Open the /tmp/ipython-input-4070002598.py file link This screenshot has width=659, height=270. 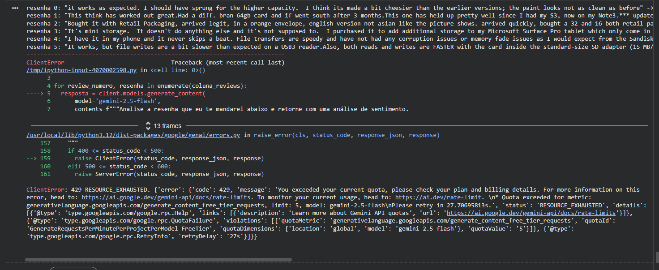[82, 70]
